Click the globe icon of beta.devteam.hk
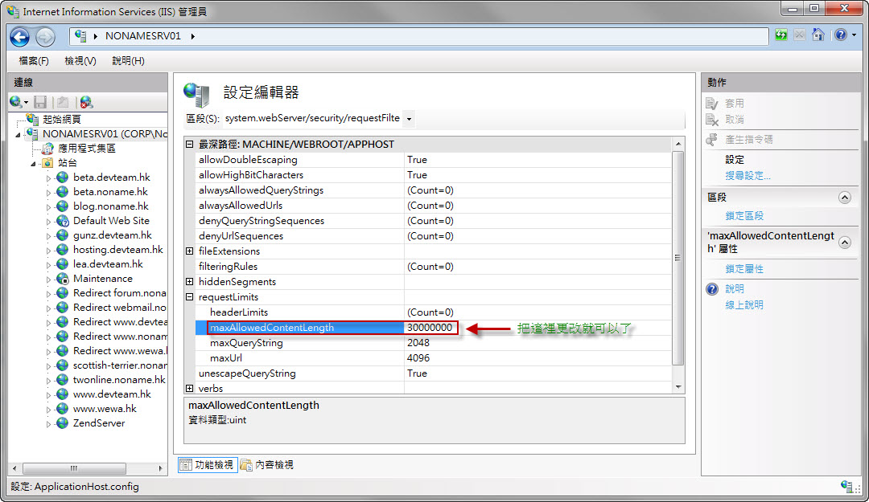 tap(63, 178)
